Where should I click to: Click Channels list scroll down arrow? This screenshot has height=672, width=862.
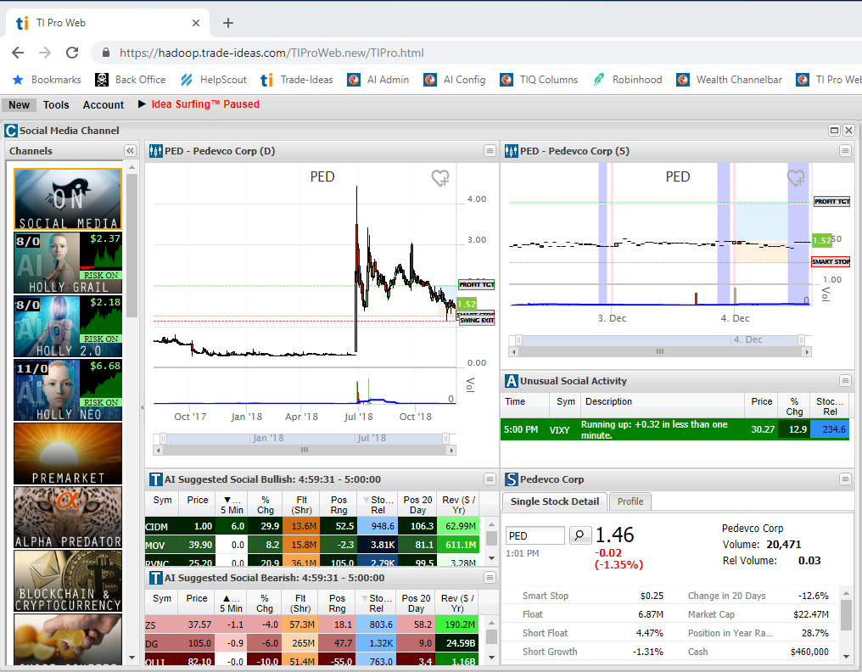click(132, 658)
